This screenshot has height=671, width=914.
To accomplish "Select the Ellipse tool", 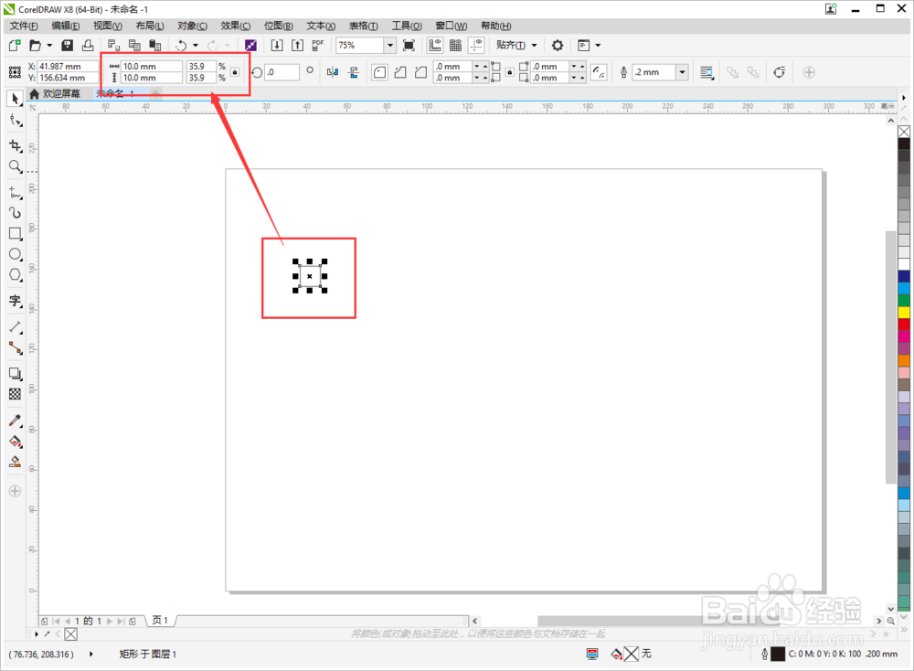I will 15,253.
